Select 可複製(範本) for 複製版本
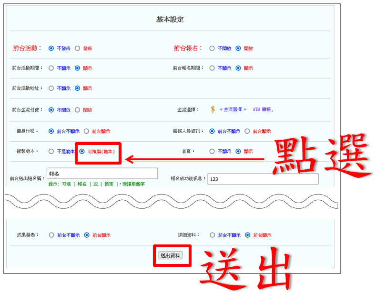The width and height of the screenshot is (375, 292). pyautogui.click(x=82, y=152)
